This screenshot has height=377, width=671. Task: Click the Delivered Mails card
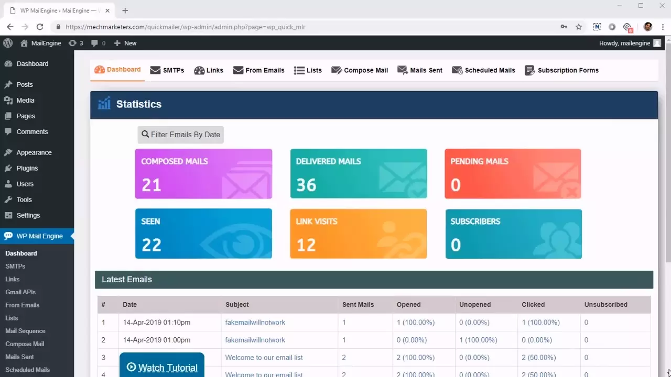[x=359, y=174]
